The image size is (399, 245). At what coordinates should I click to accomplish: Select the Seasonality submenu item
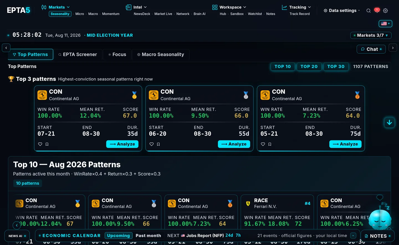(x=60, y=14)
